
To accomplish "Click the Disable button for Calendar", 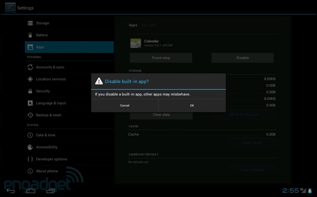I will pos(243,58).
